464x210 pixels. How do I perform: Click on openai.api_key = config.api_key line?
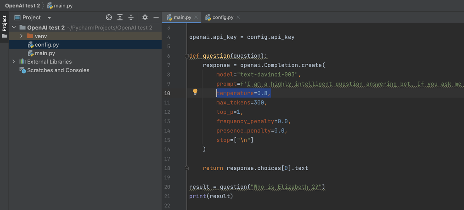pyautogui.click(x=242, y=37)
